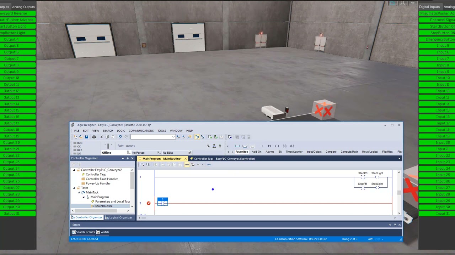Insert a Branch from the instruction toolbar
This screenshot has height=255, width=455.
245,146
